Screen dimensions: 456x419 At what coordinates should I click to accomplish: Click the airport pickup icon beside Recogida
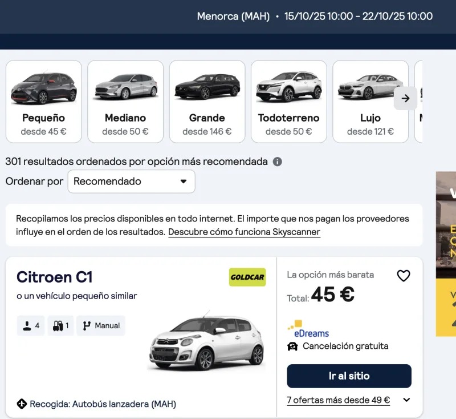click(x=22, y=404)
